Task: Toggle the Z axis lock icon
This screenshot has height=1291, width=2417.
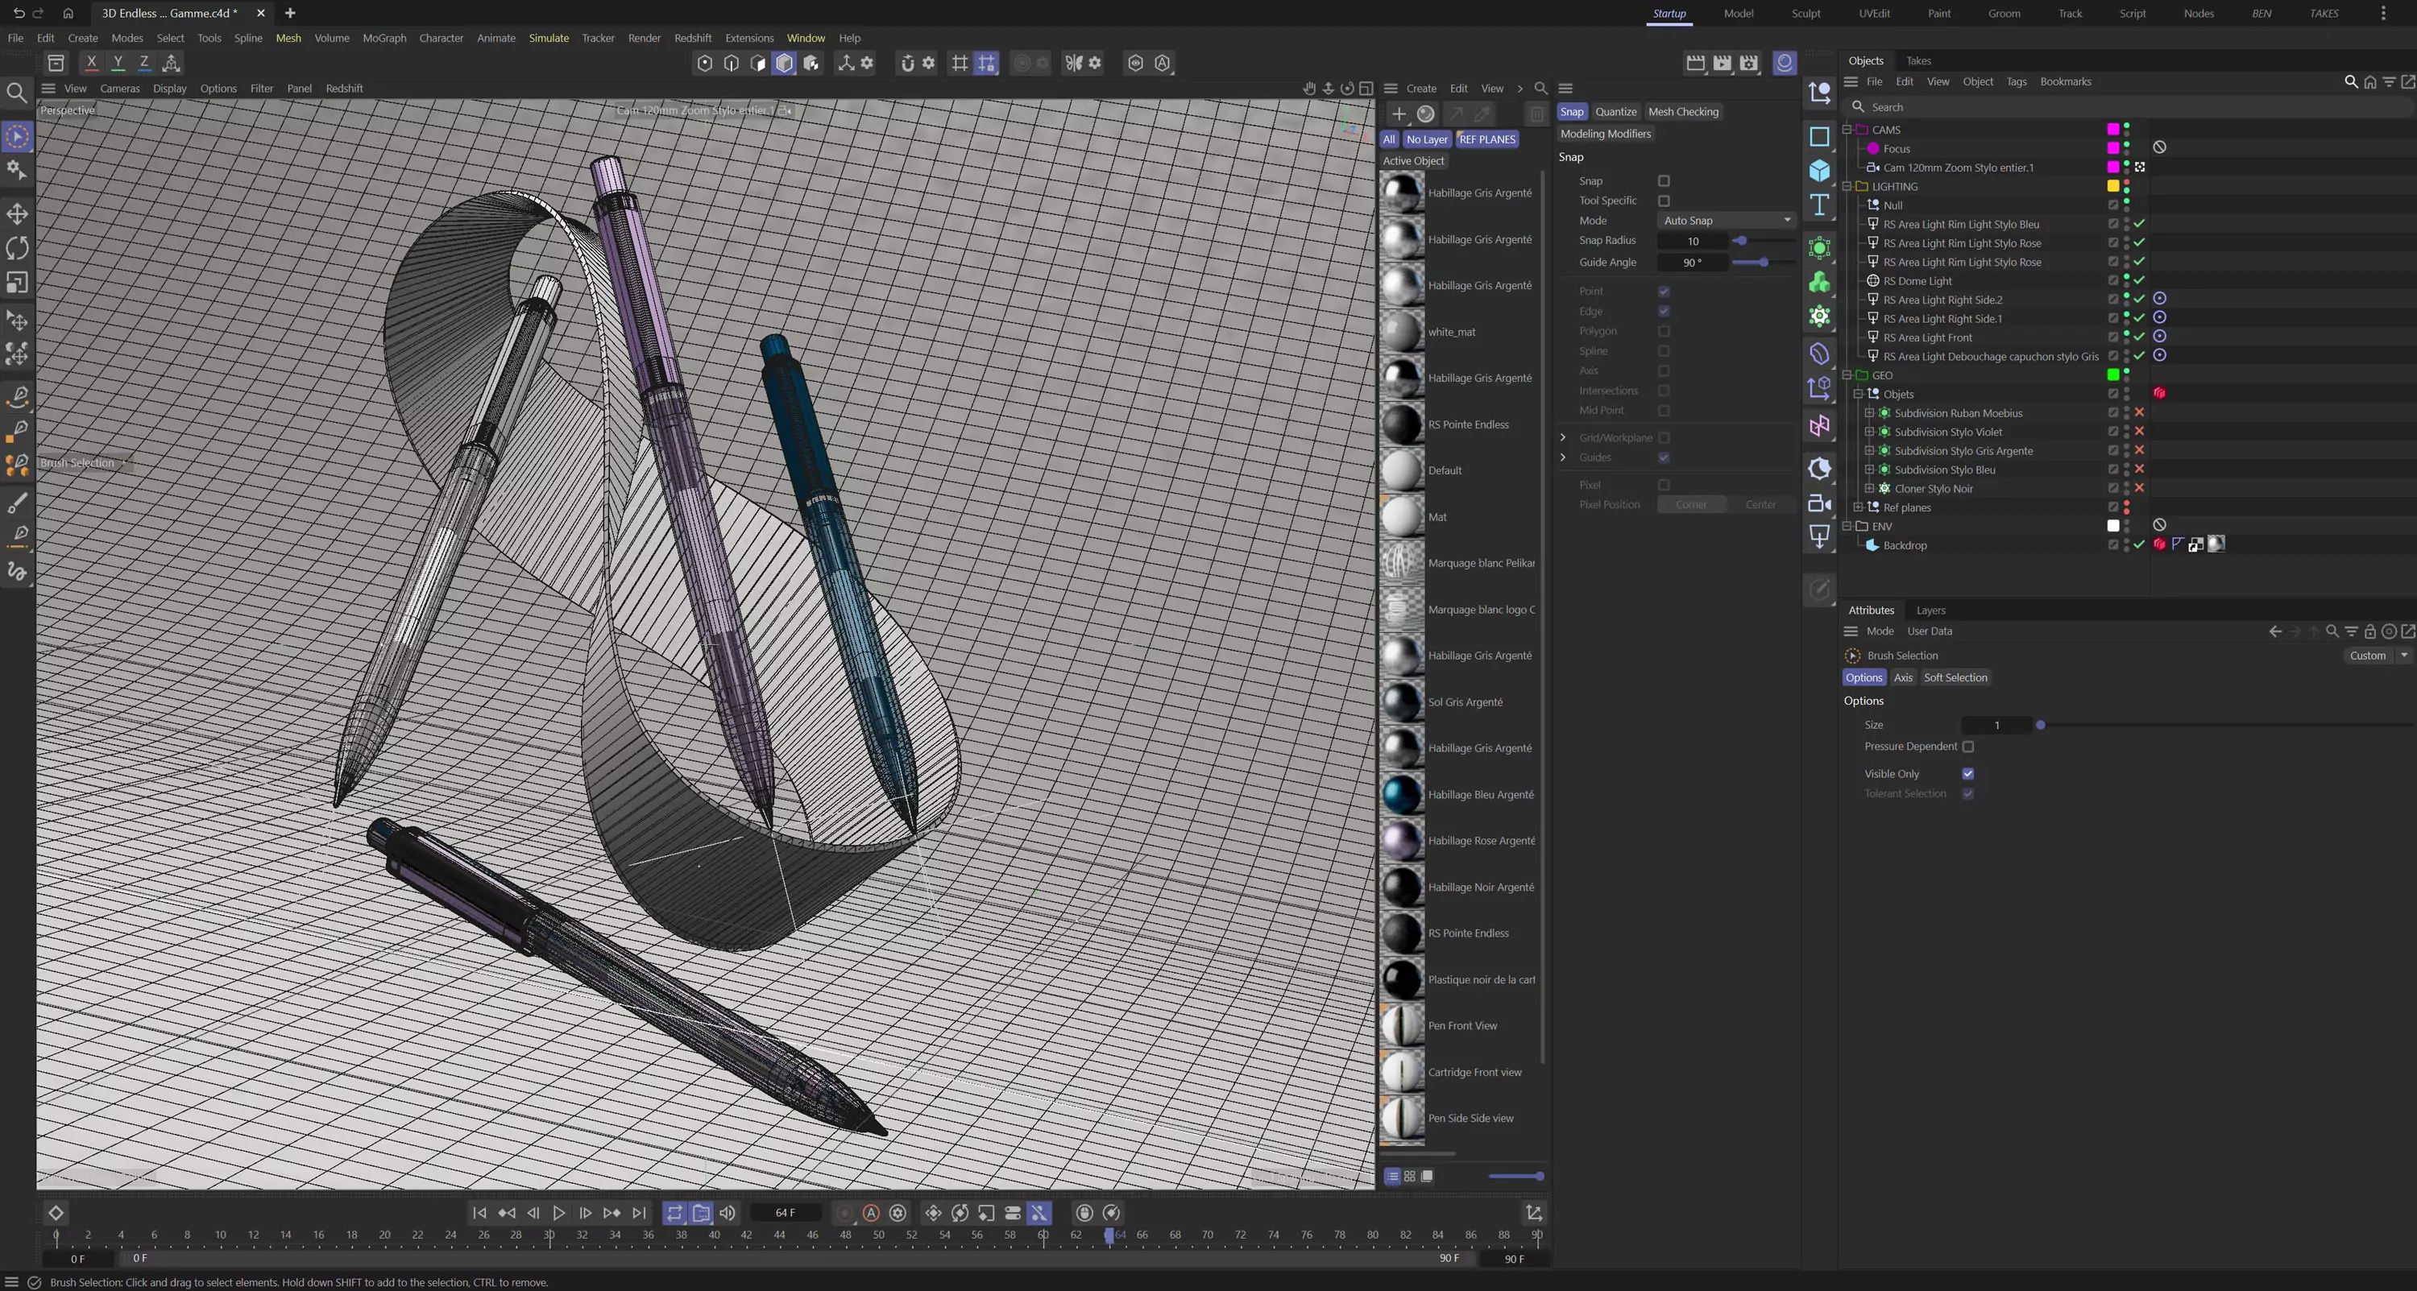Action: 143,62
